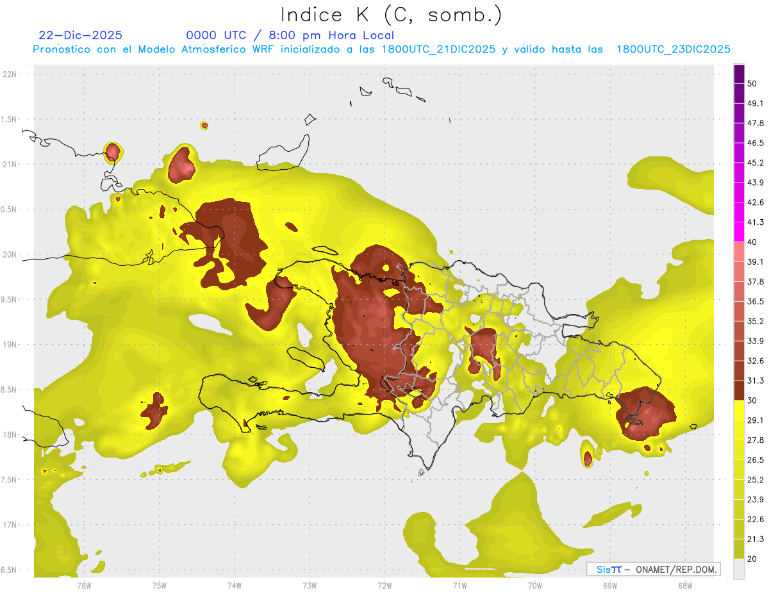This screenshot has width=769, height=594.
Task: Click the legend value "25.2"
Action: tap(756, 480)
